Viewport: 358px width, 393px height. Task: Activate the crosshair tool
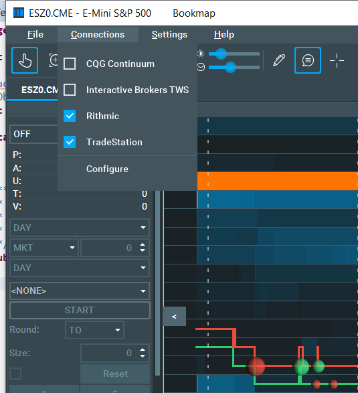[337, 60]
